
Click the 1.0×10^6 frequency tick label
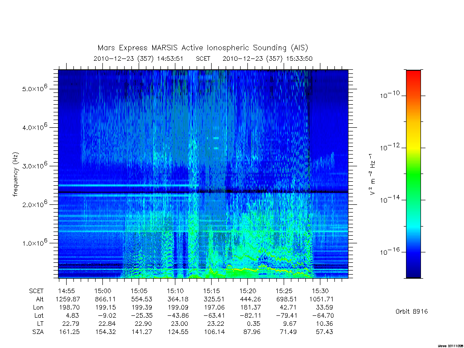[x=34, y=243]
